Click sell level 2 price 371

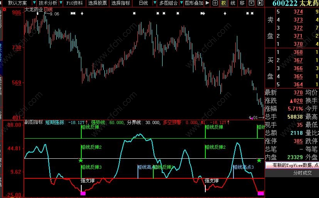point(298,36)
